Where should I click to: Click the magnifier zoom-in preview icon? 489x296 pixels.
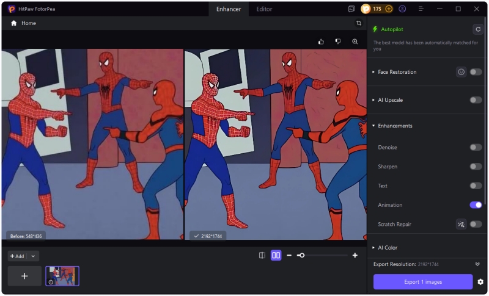pyautogui.click(x=355, y=42)
